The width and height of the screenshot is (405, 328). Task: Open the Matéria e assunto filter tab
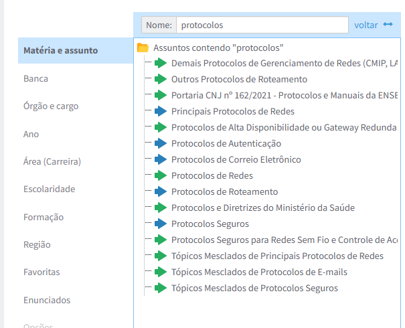coord(76,50)
